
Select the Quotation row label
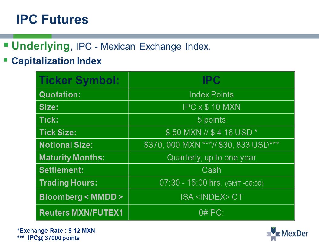click(x=60, y=95)
